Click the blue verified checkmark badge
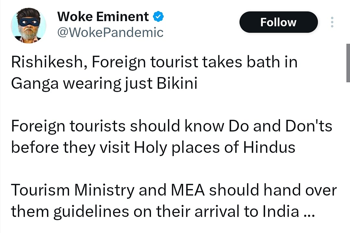This screenshot has width=350, height=233. click(158, 17)
